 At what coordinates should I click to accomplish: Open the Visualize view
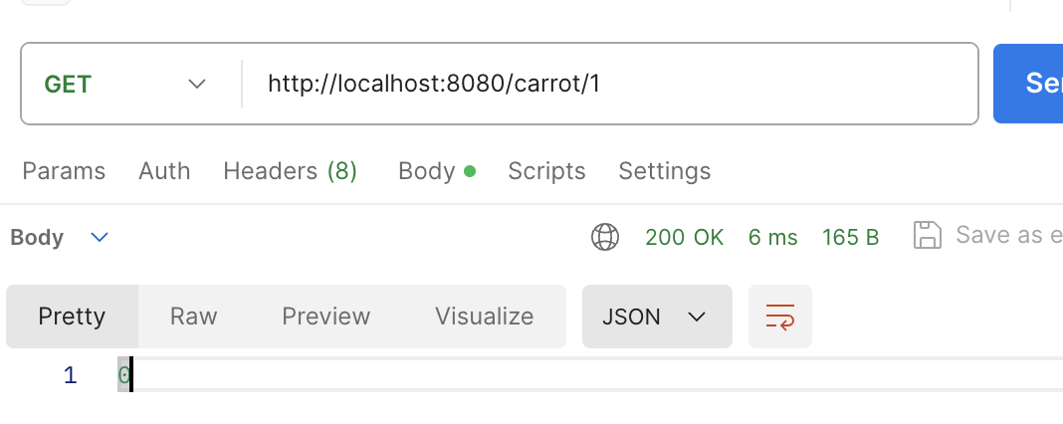[484, 317]
